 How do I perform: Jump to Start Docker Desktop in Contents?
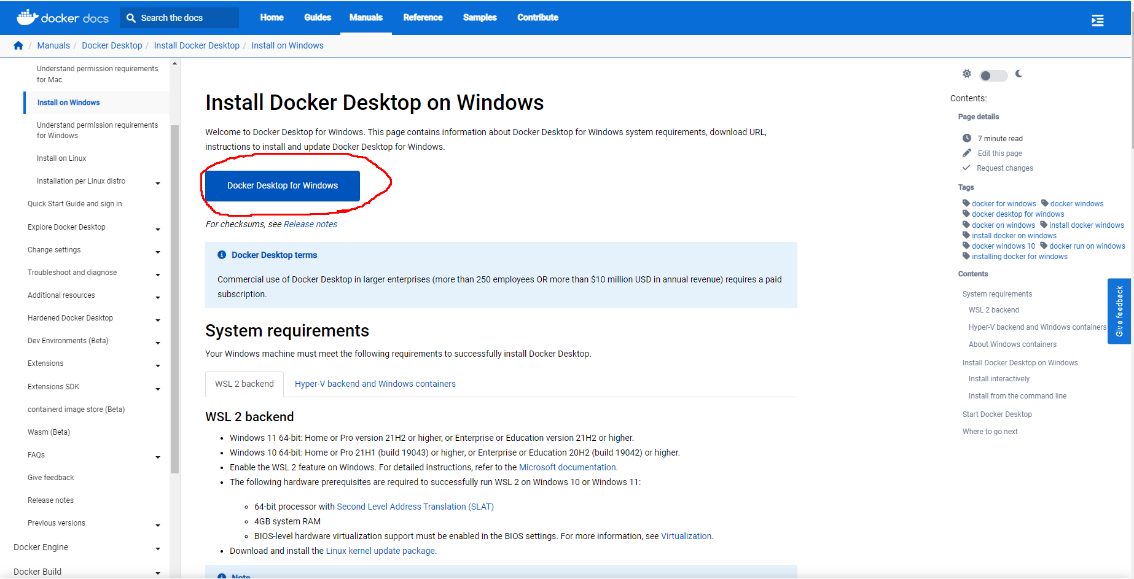[x=997, y=414]
